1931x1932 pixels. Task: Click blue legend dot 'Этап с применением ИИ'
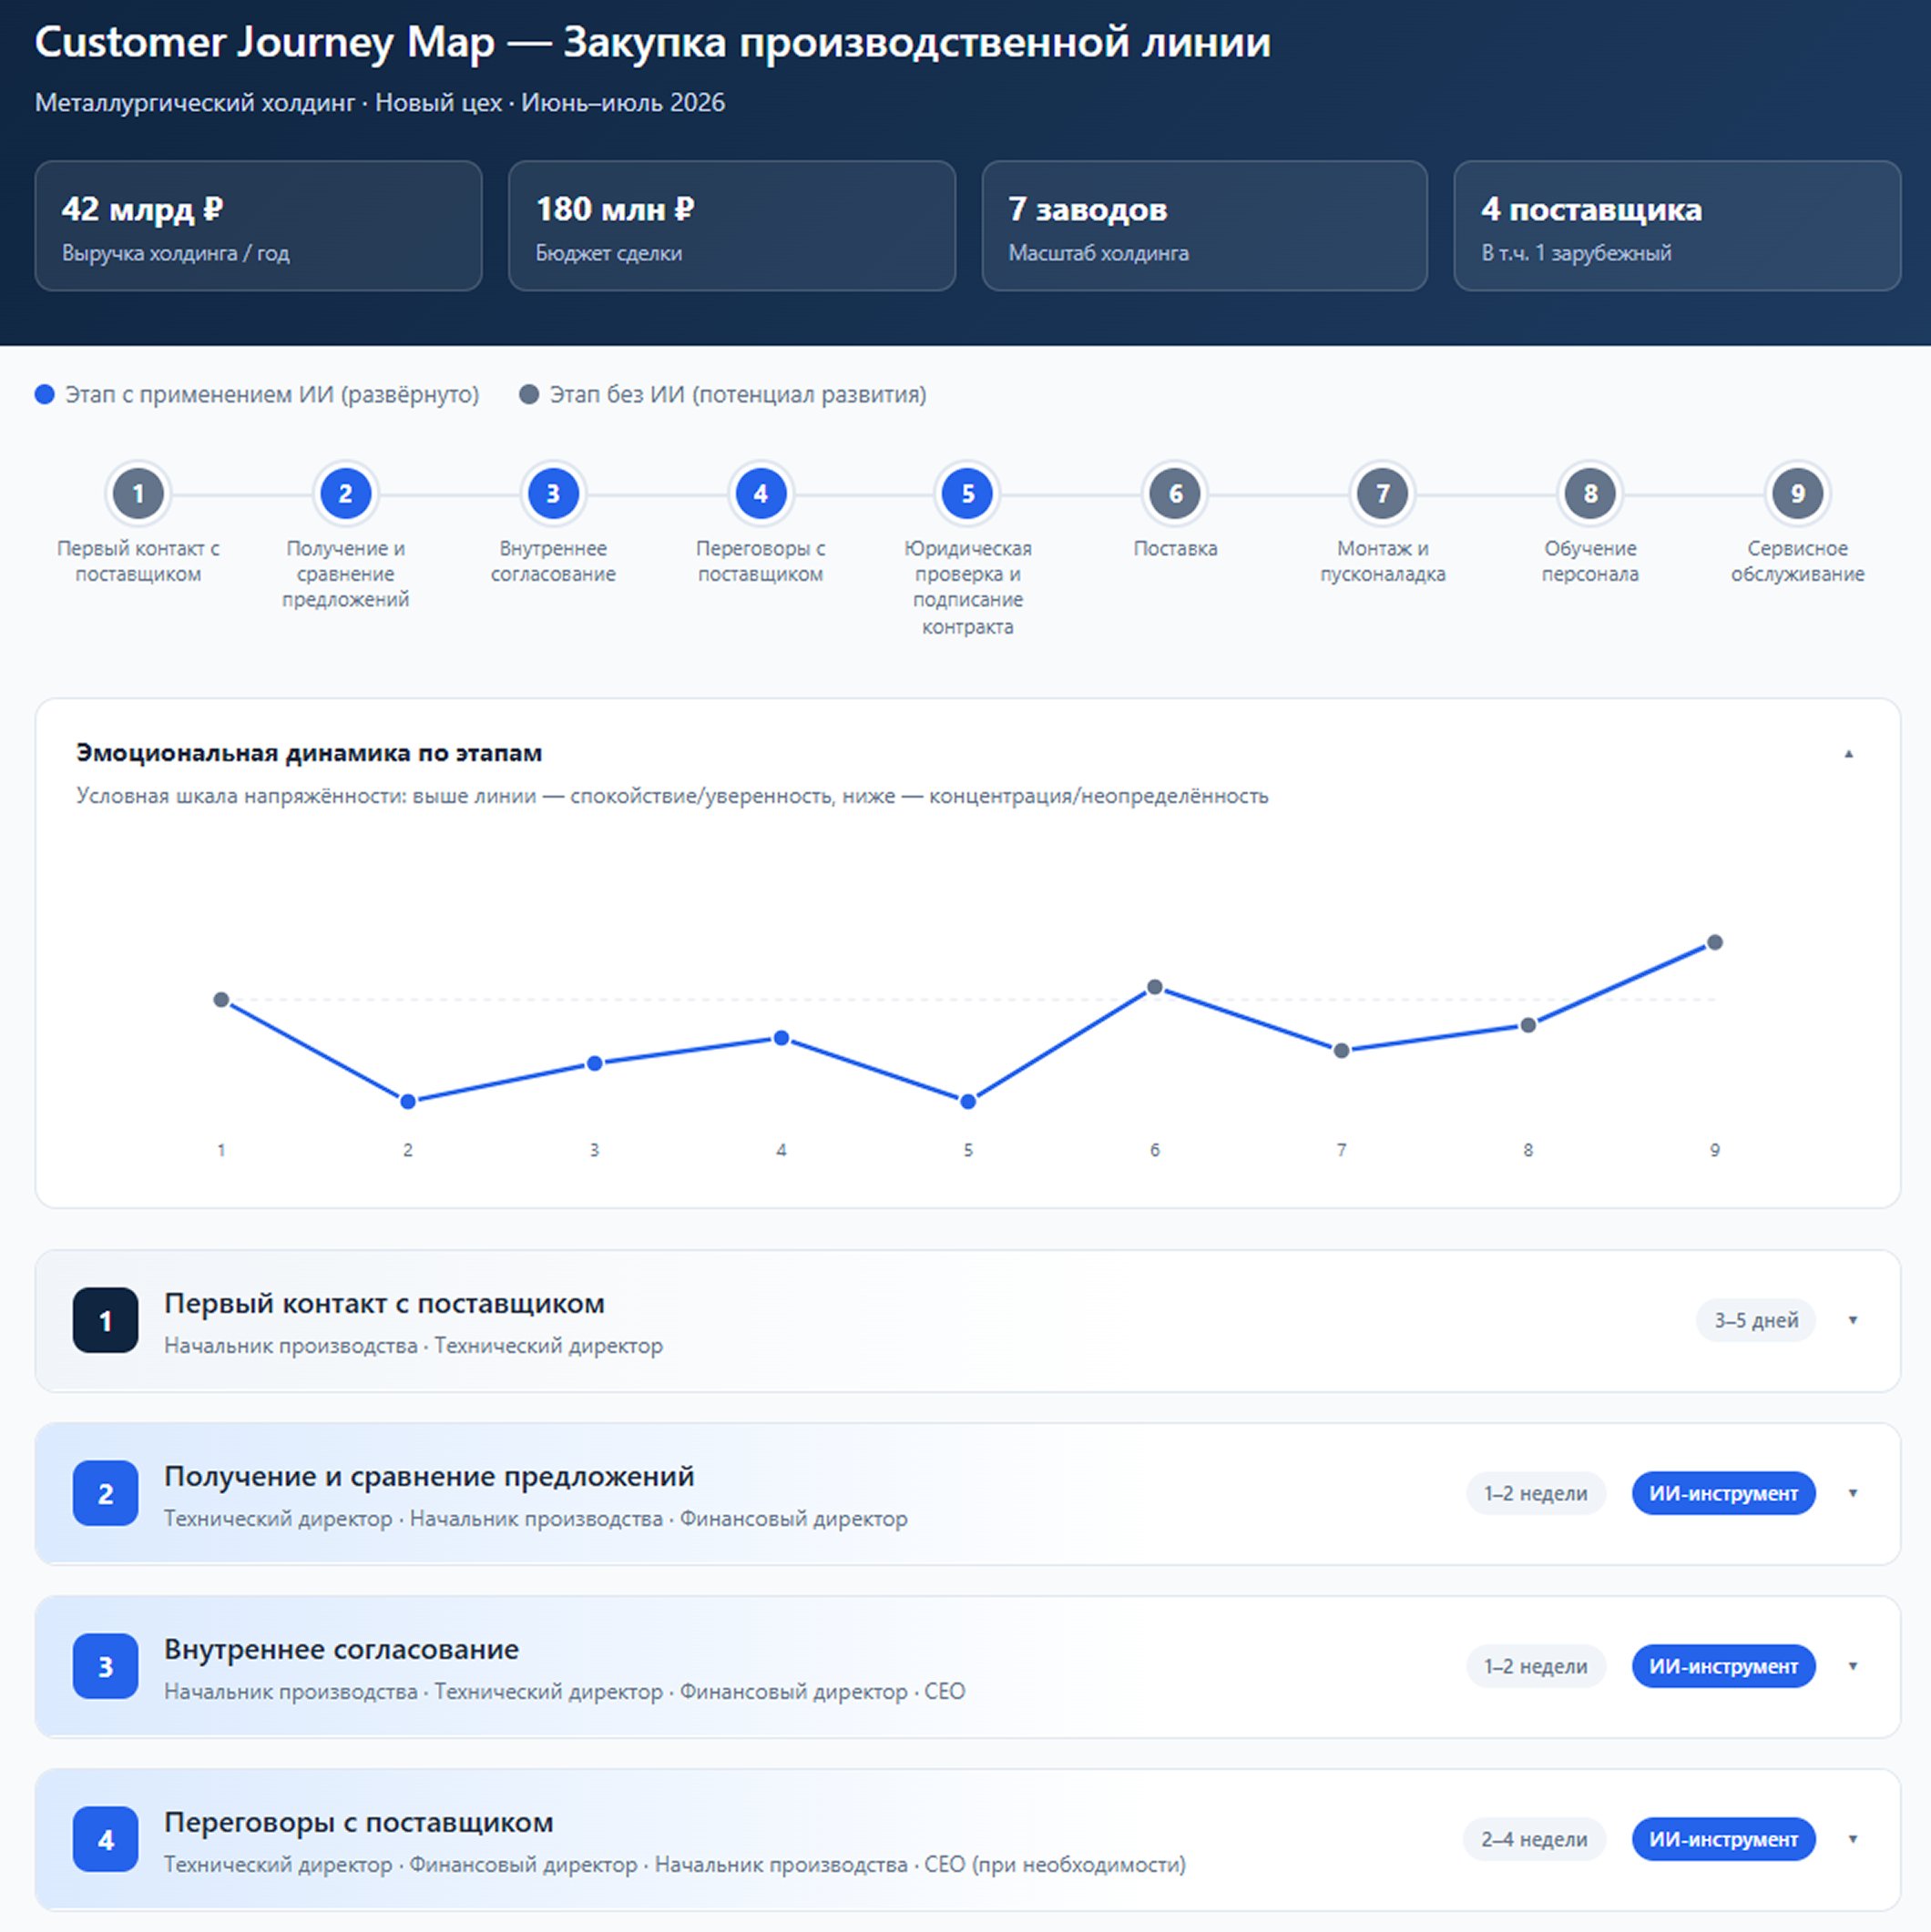pyautogui.click(x=45, y=394)
